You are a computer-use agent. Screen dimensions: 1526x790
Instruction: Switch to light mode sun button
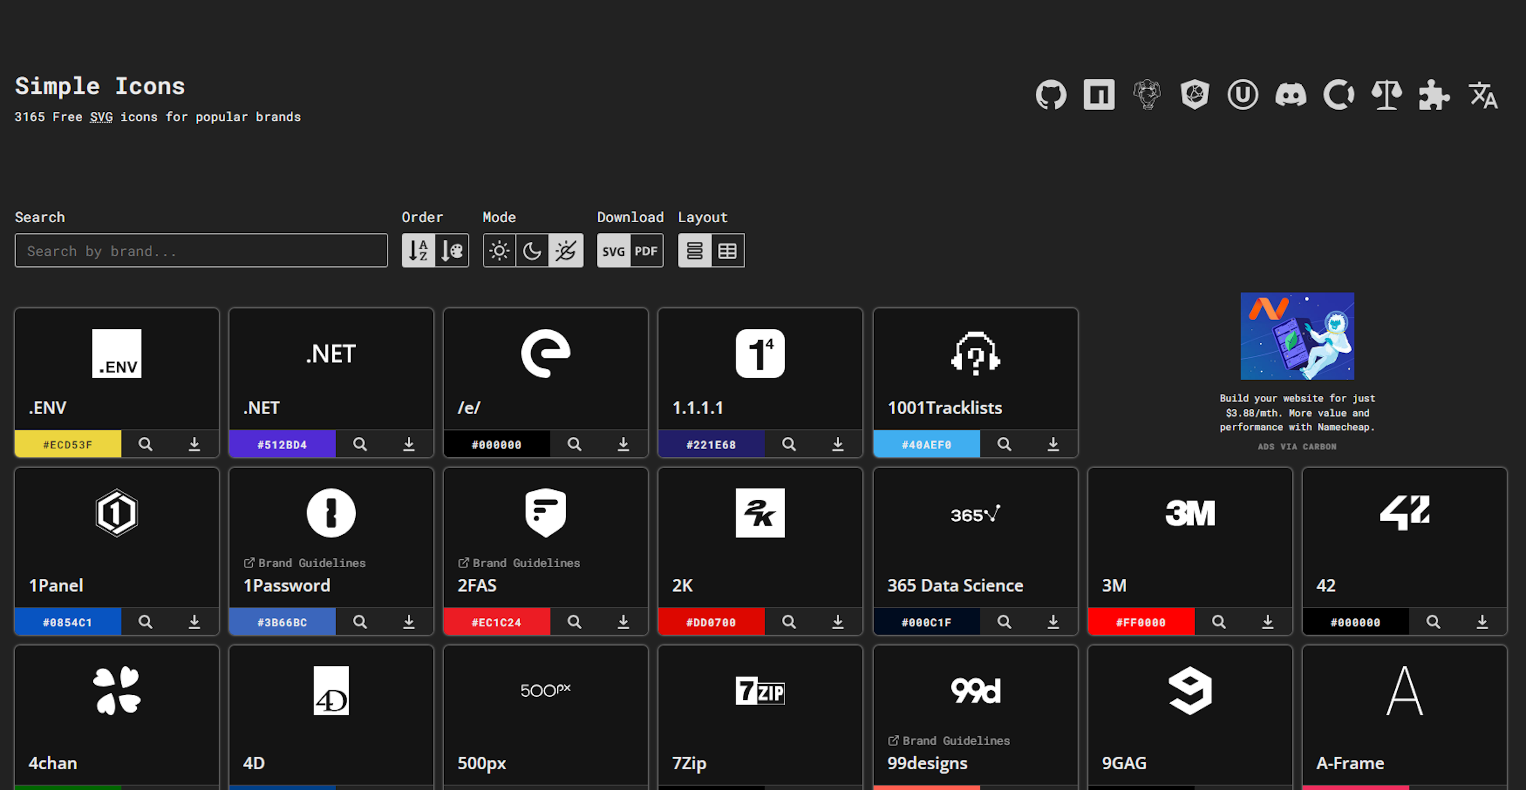(500, 251)
